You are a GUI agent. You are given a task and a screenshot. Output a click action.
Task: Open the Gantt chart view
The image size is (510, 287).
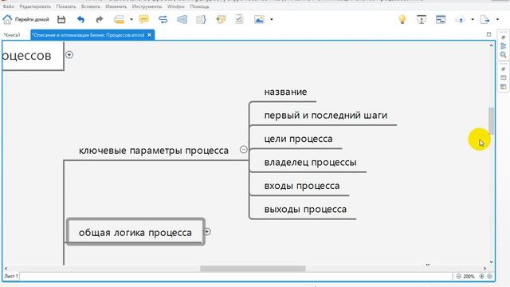pos(441,19)
